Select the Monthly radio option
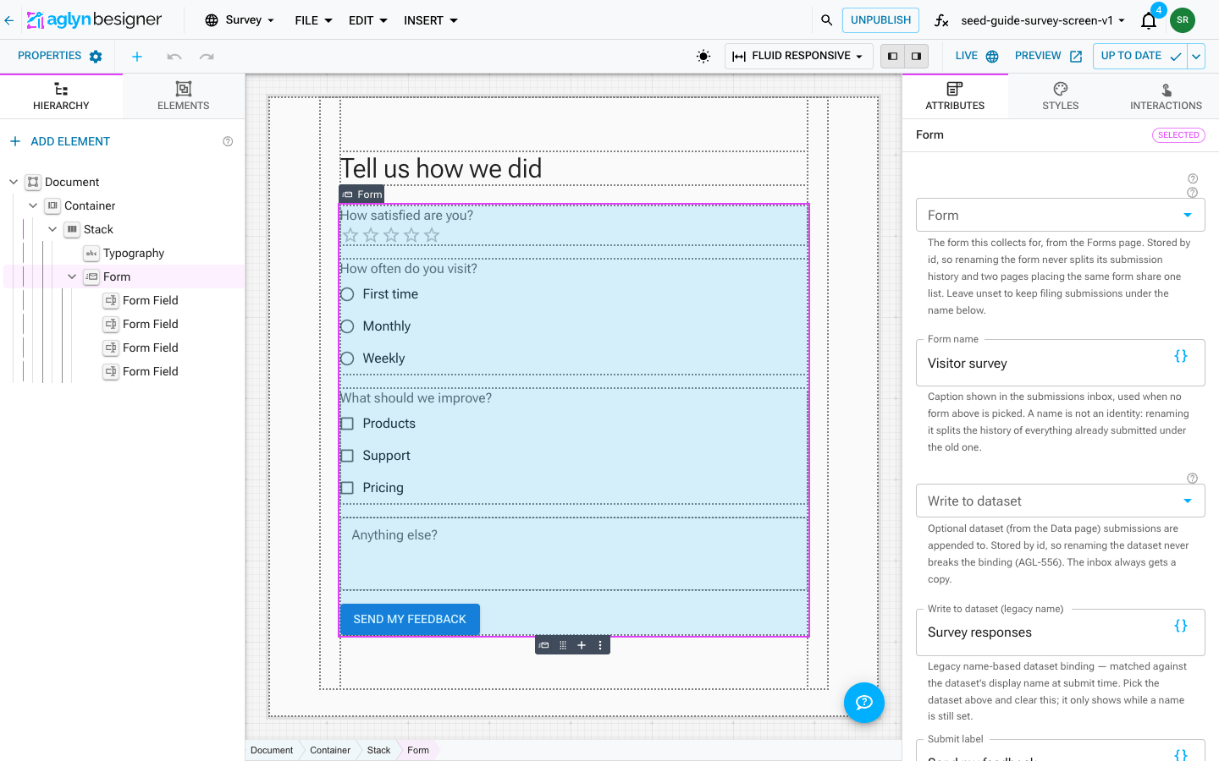This screenshot has width=1219, height=761. (x=347, y=326)
